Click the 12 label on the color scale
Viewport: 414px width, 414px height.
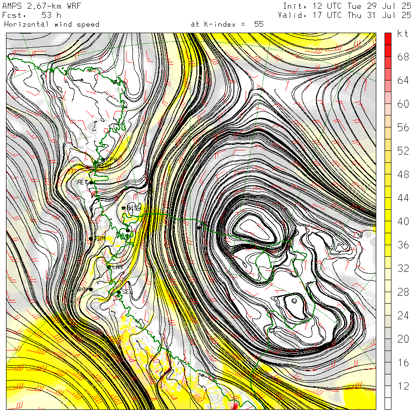click(x=403, y=386)
